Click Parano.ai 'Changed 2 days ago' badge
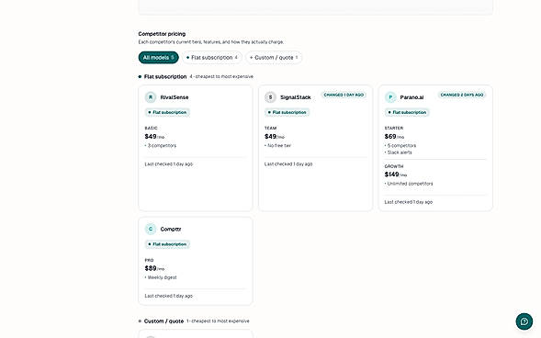This screenshot has height=338, width=541. [x=462, y=95]
